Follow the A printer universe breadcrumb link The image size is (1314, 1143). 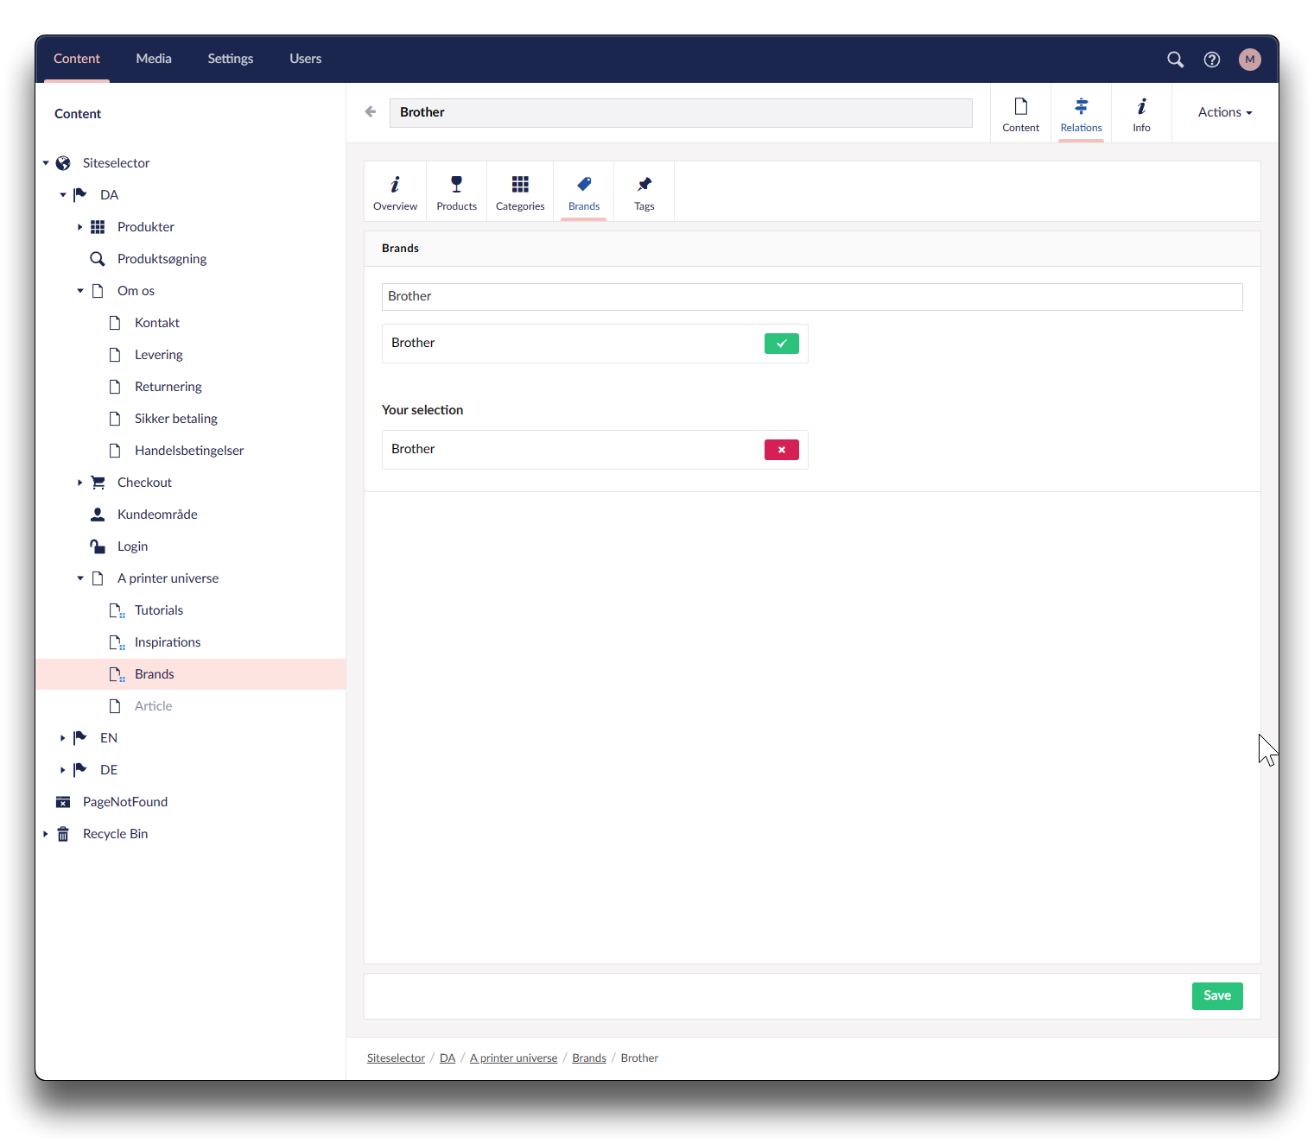click(513, 1058)
